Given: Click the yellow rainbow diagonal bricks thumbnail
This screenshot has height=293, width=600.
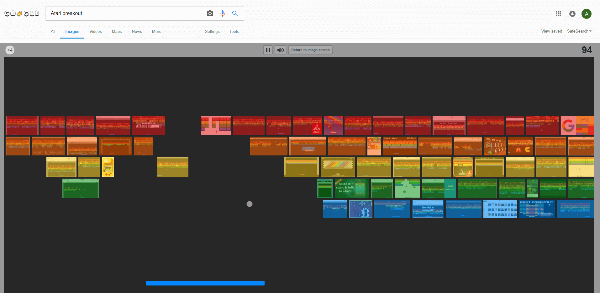Looking at the screenshot, I should (338, 167).
